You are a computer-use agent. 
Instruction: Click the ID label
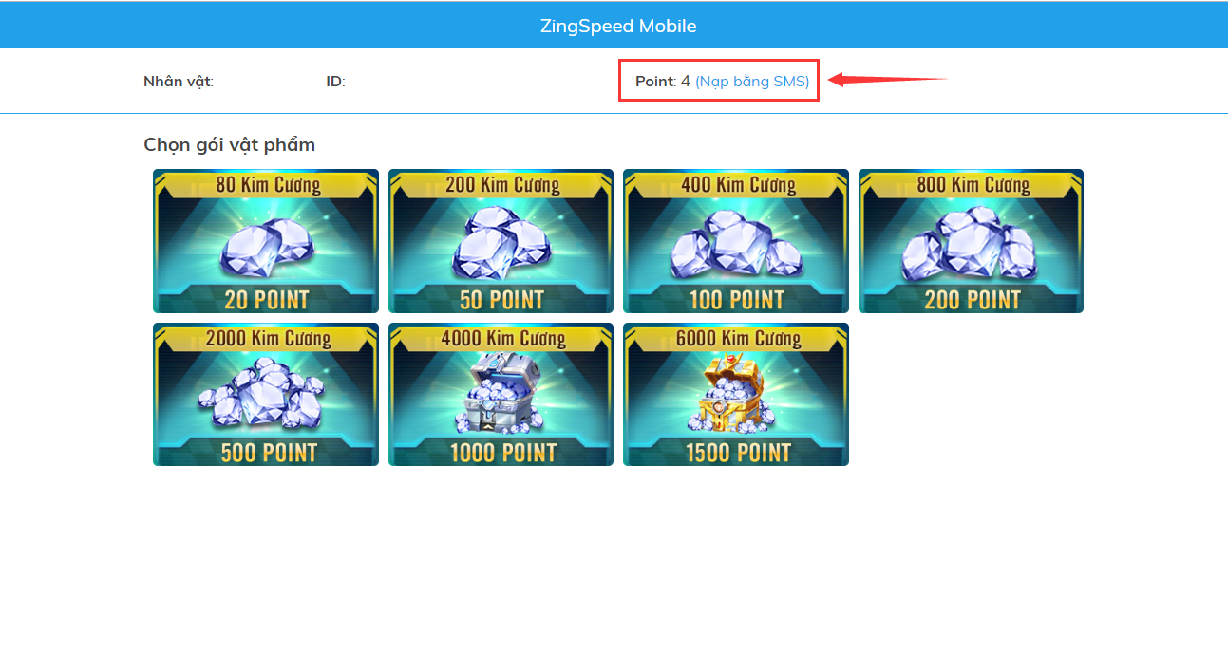point(335,82)
